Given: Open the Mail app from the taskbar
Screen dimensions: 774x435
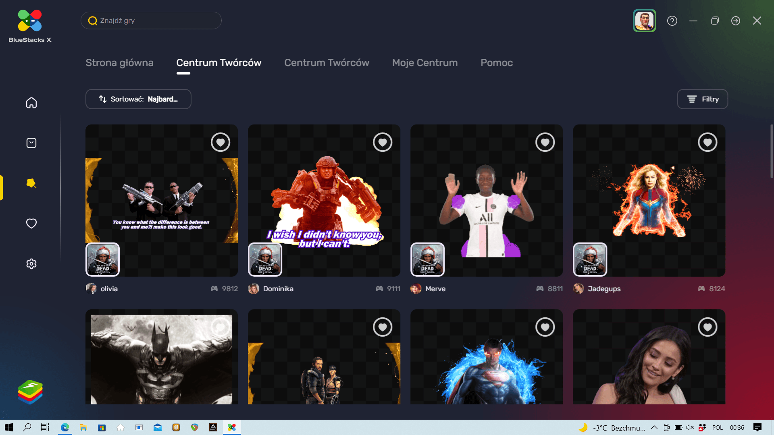Looking at the screenshot, I should 158,427.
